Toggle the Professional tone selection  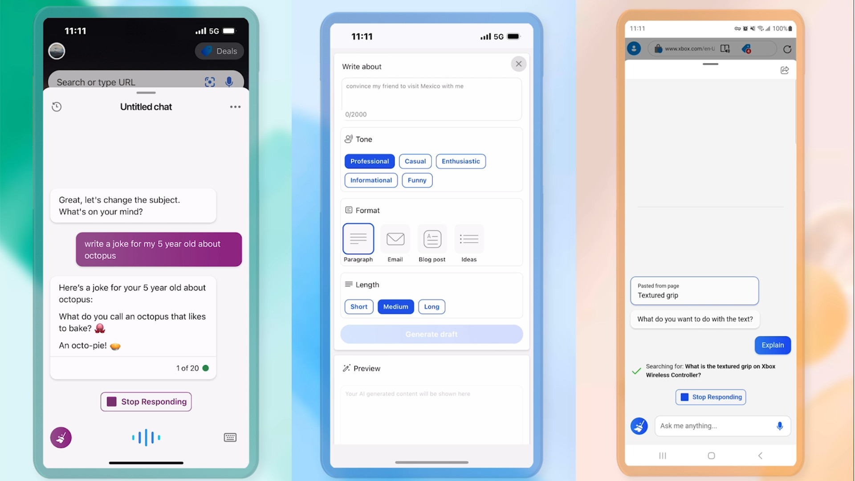pos(369,161)
